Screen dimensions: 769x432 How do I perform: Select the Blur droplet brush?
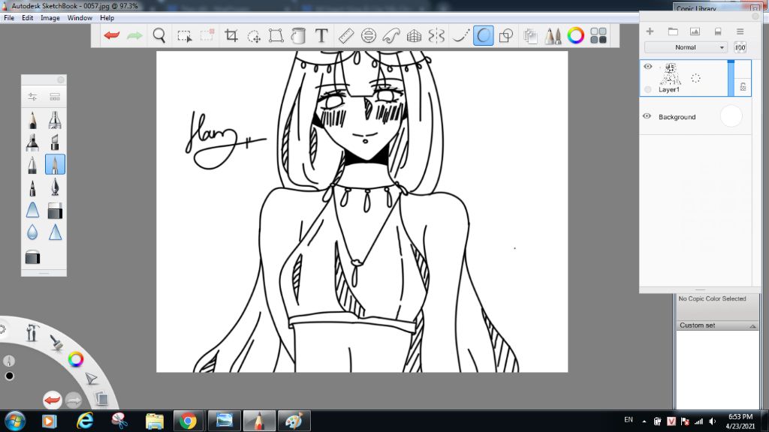[32, 232]
